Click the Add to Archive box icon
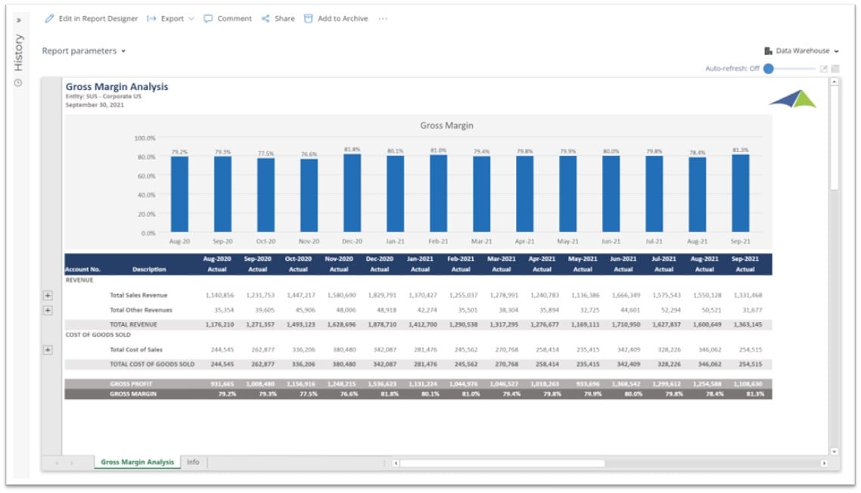 [308, 19]
